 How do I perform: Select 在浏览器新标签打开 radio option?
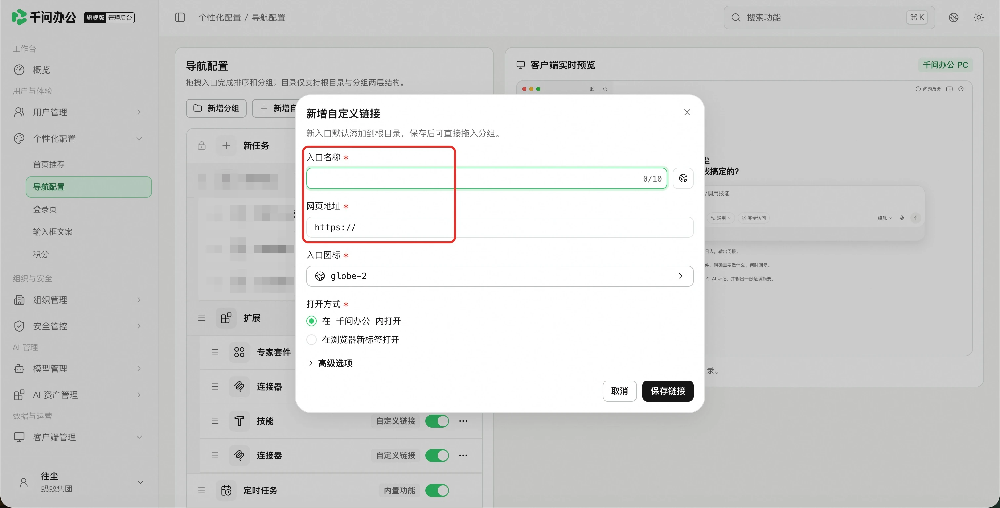(311, 340)
